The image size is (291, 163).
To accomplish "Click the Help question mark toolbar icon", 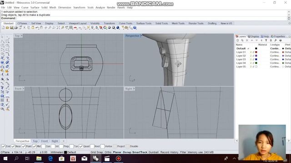I will (x=135, y=28).
